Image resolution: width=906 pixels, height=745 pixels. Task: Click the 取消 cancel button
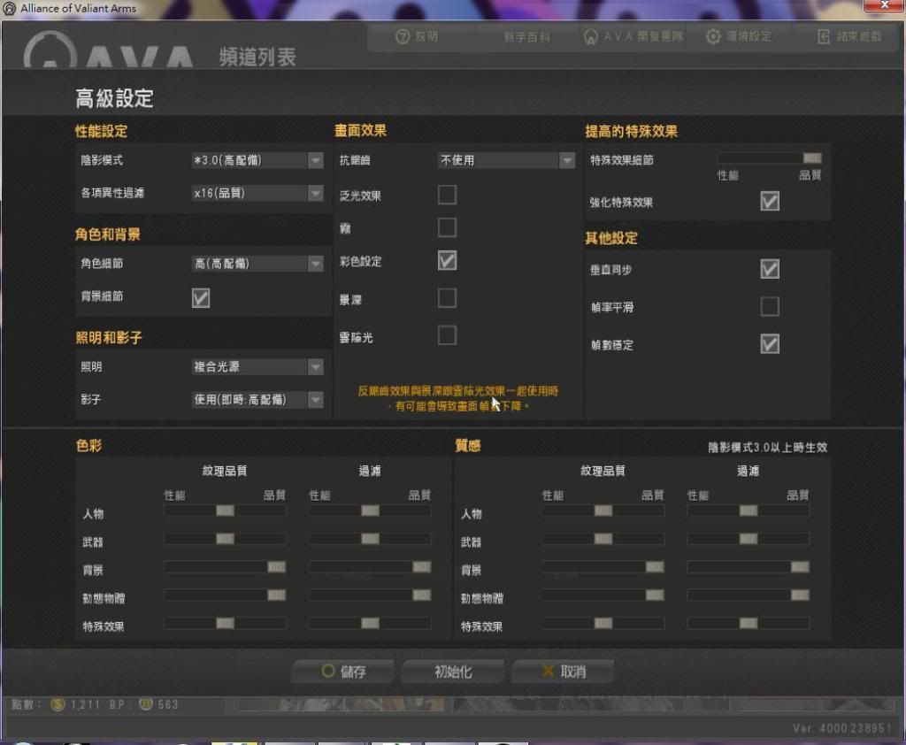click(x=563, y=672)
